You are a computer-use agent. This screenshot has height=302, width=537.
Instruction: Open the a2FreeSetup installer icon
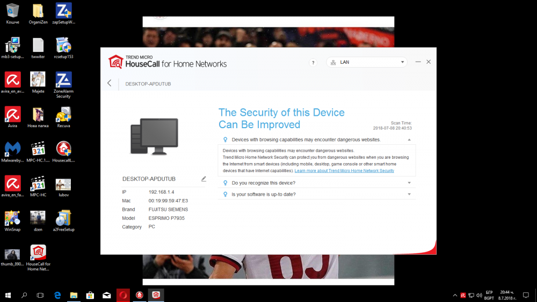tap(64, 221)
